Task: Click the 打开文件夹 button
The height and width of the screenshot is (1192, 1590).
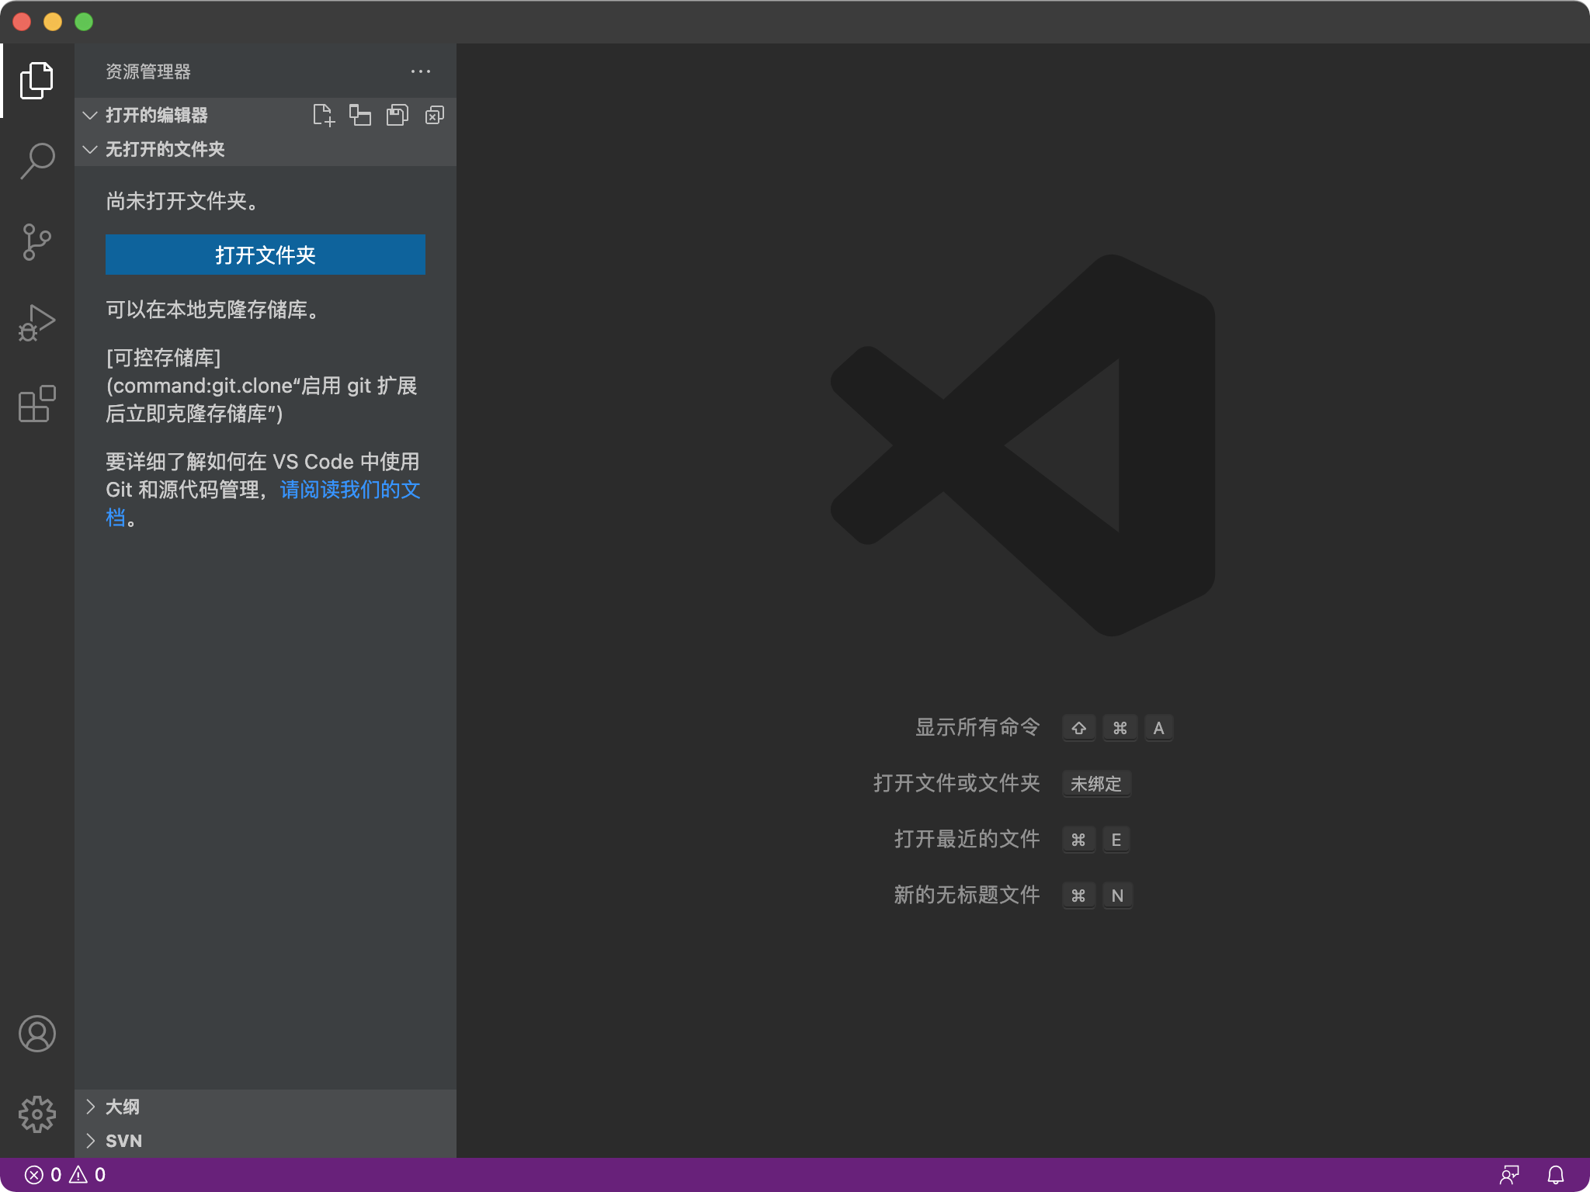Action: [265, 254]
